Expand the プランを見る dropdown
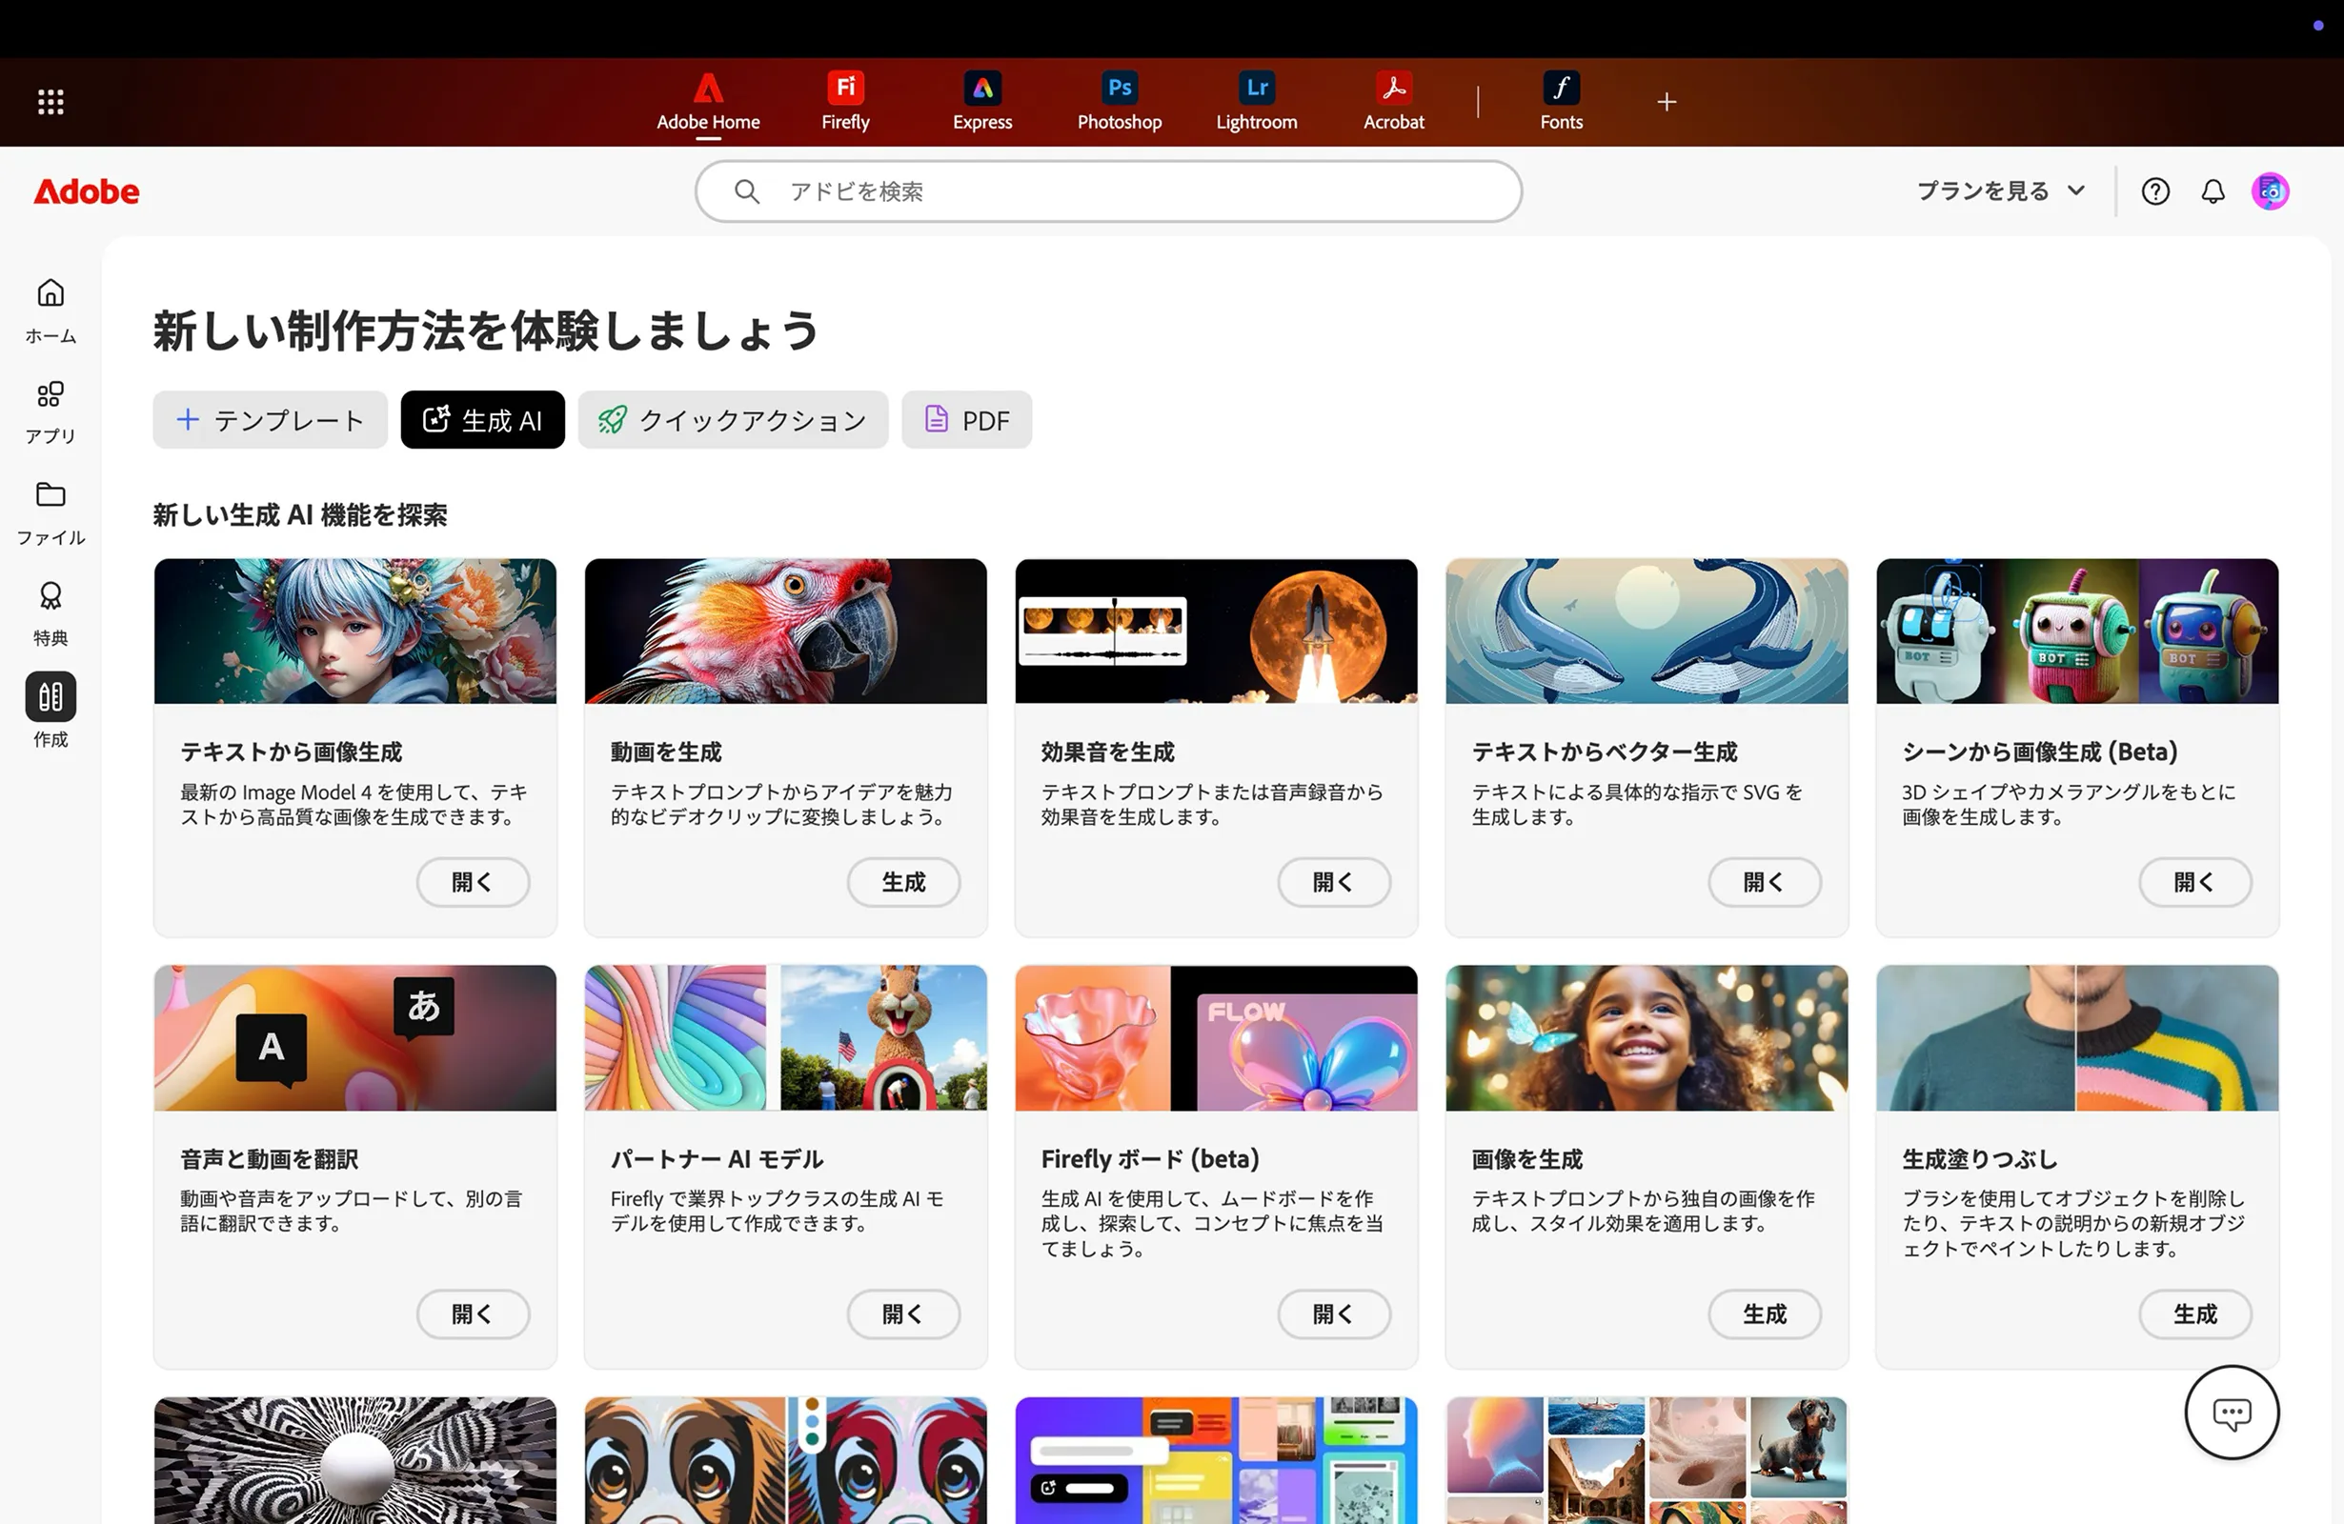2344x1524 pixels. pos(1999,191)
